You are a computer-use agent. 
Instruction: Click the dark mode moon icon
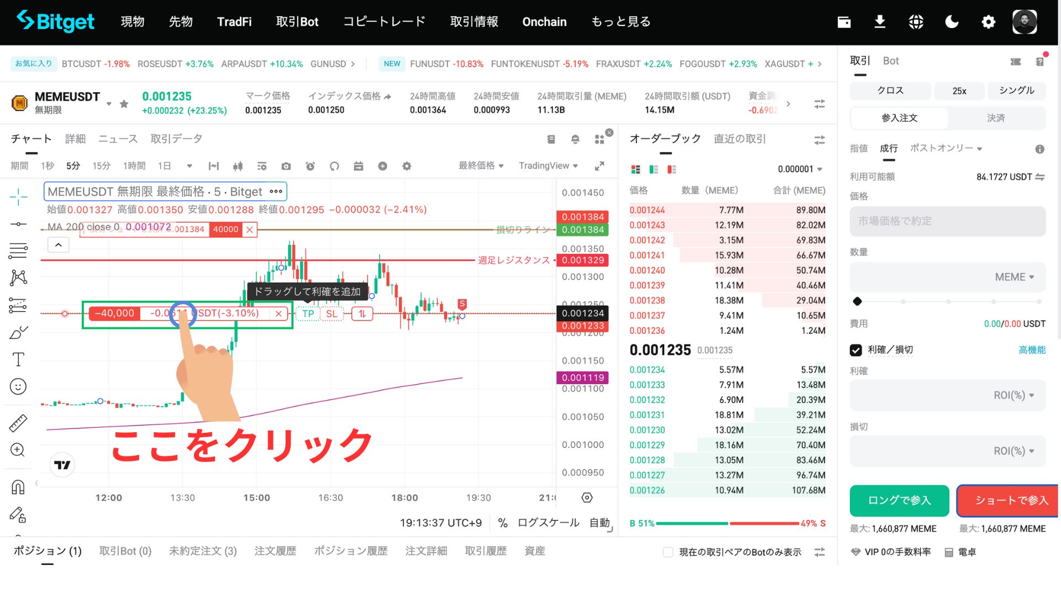952,22
